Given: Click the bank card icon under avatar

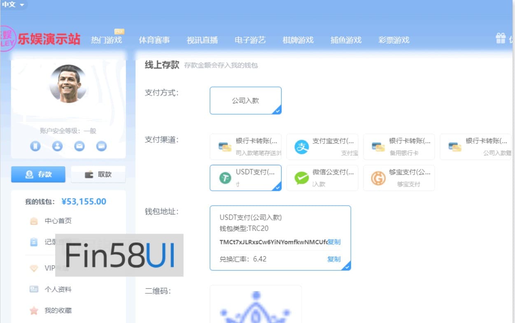Looking at the screenshot, I should [101, 146].
